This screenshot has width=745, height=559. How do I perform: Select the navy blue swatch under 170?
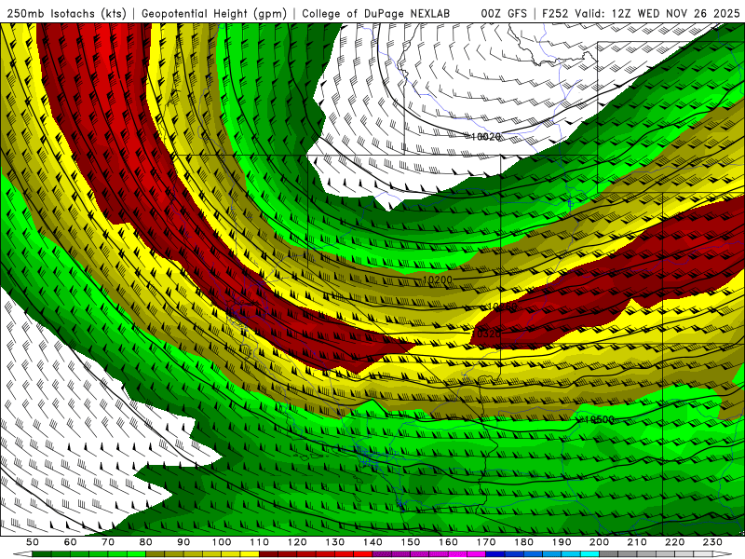(495, 554)
